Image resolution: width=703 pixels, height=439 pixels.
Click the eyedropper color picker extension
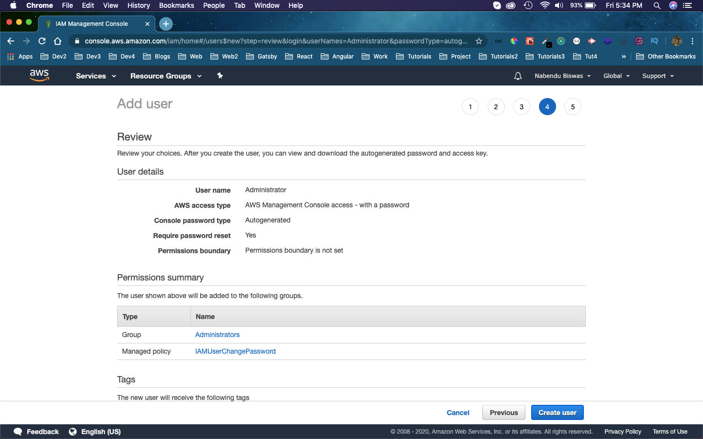[546, 41]
